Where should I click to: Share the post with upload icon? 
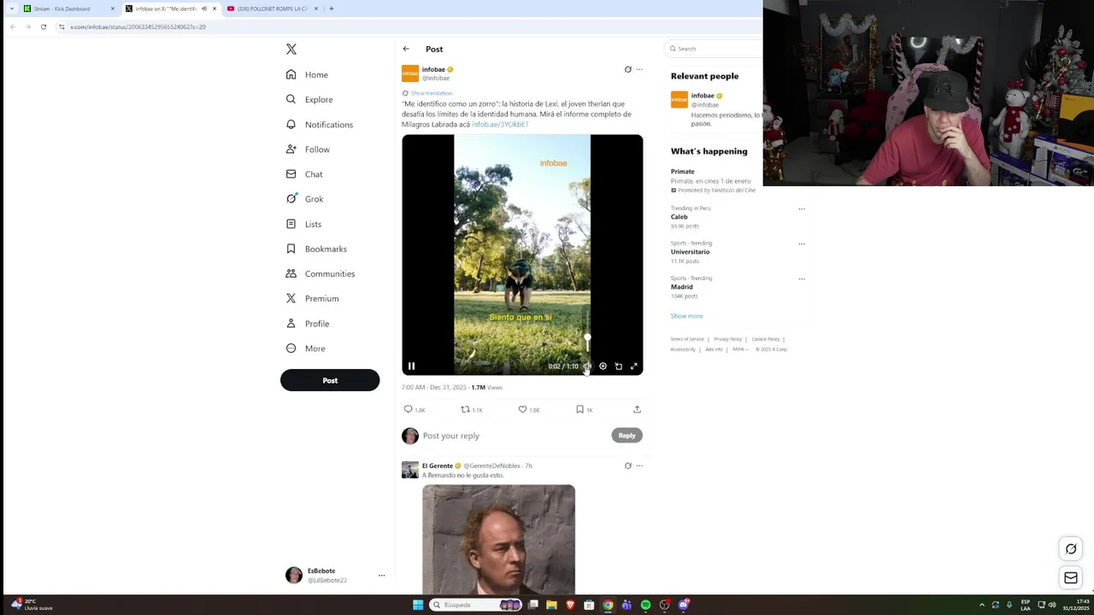(x=637, y=409)
